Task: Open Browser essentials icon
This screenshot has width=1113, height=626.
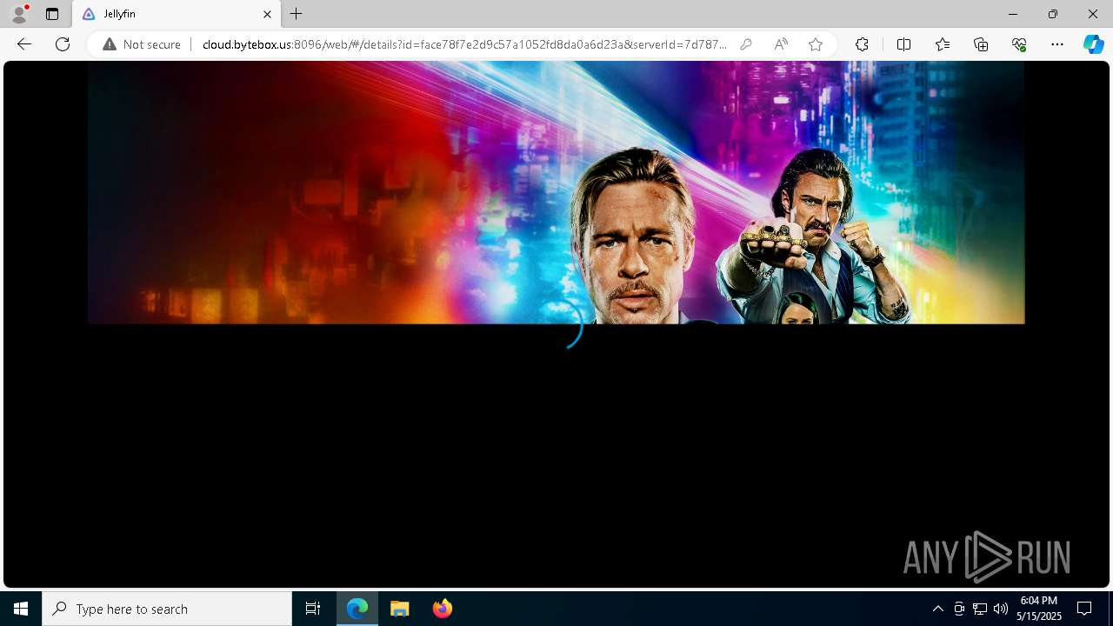Action: point(1019,44)
